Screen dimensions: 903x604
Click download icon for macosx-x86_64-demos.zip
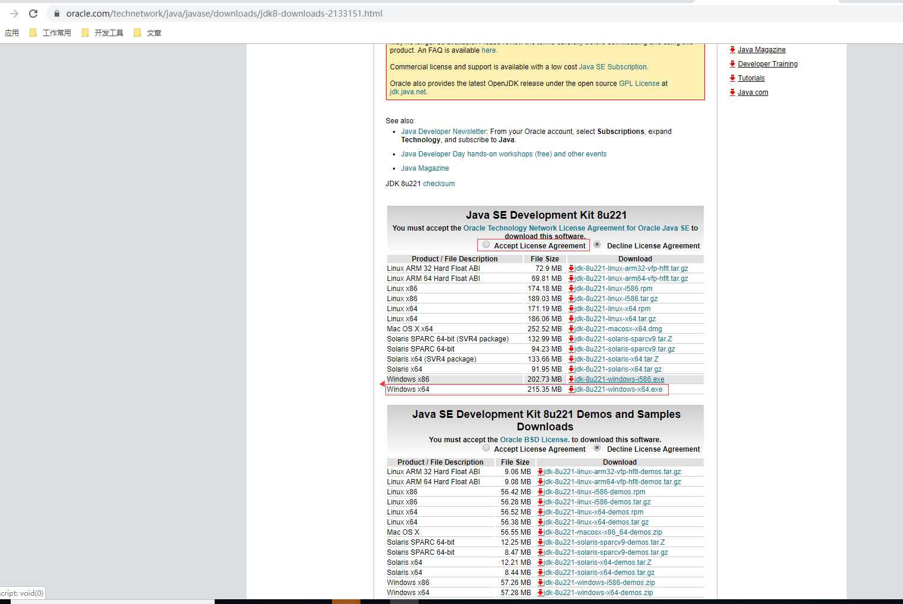[x=541, y=532]
